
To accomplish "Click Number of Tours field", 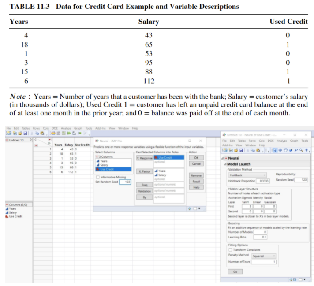I will click(x=264, y=262).
